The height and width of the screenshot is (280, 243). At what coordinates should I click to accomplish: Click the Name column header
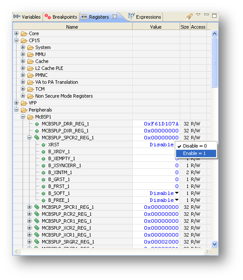click(72, 27)
